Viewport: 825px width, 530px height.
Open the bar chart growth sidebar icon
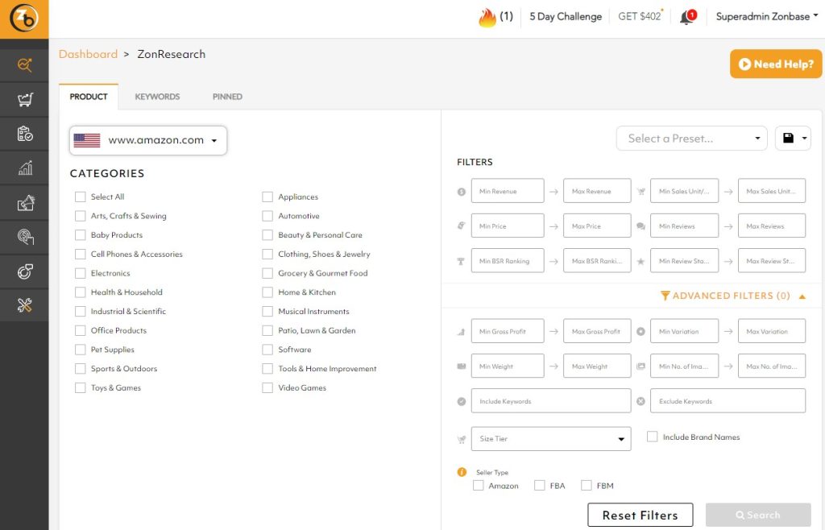24,168
